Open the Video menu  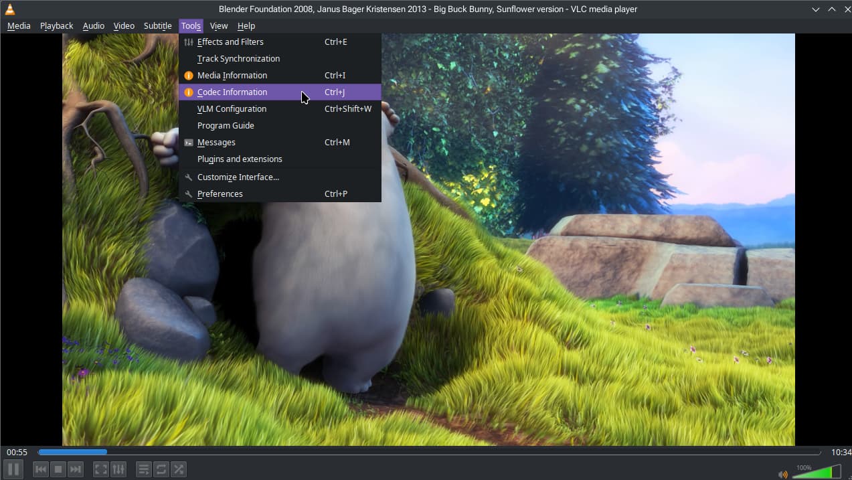pos(124,25)
